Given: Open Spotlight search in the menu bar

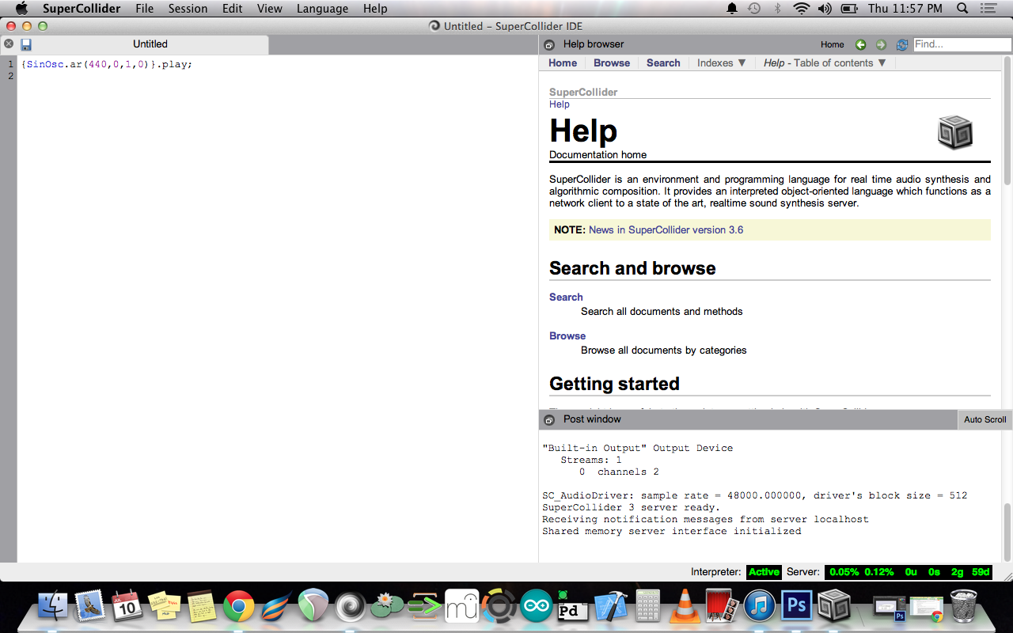Looking at the screenshot, I should tap(962, 9).
